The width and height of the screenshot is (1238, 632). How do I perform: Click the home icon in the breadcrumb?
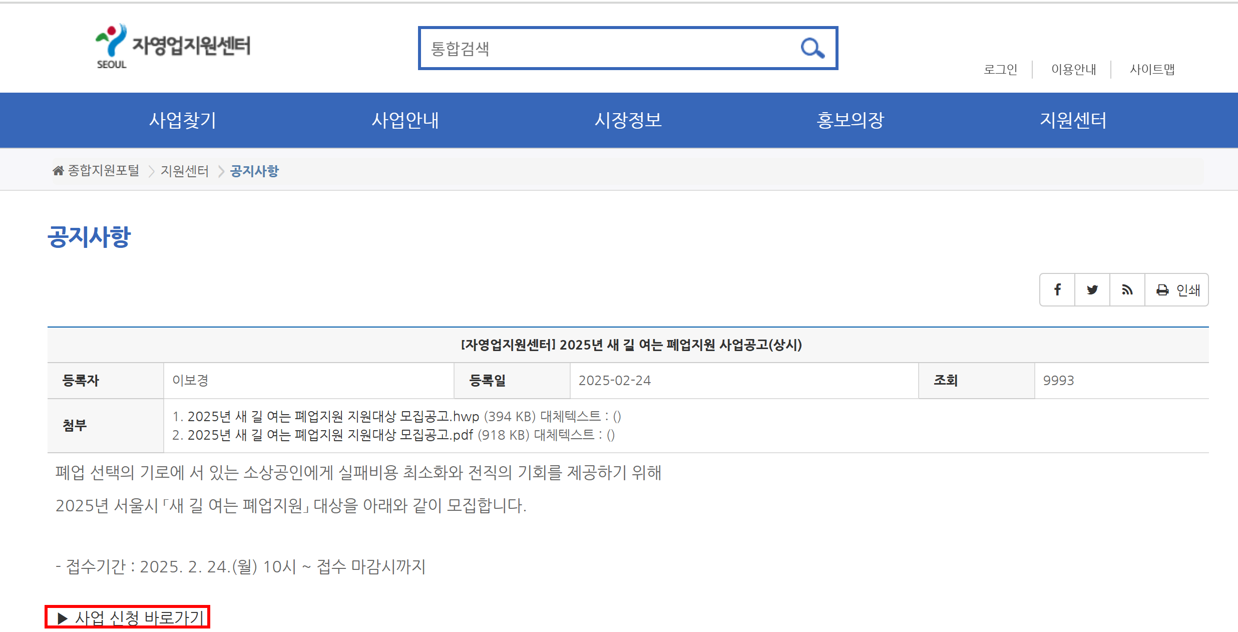point(59,170)
